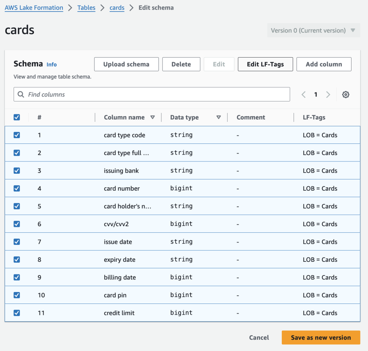Click Upload schema button

[x=126, y=64]
